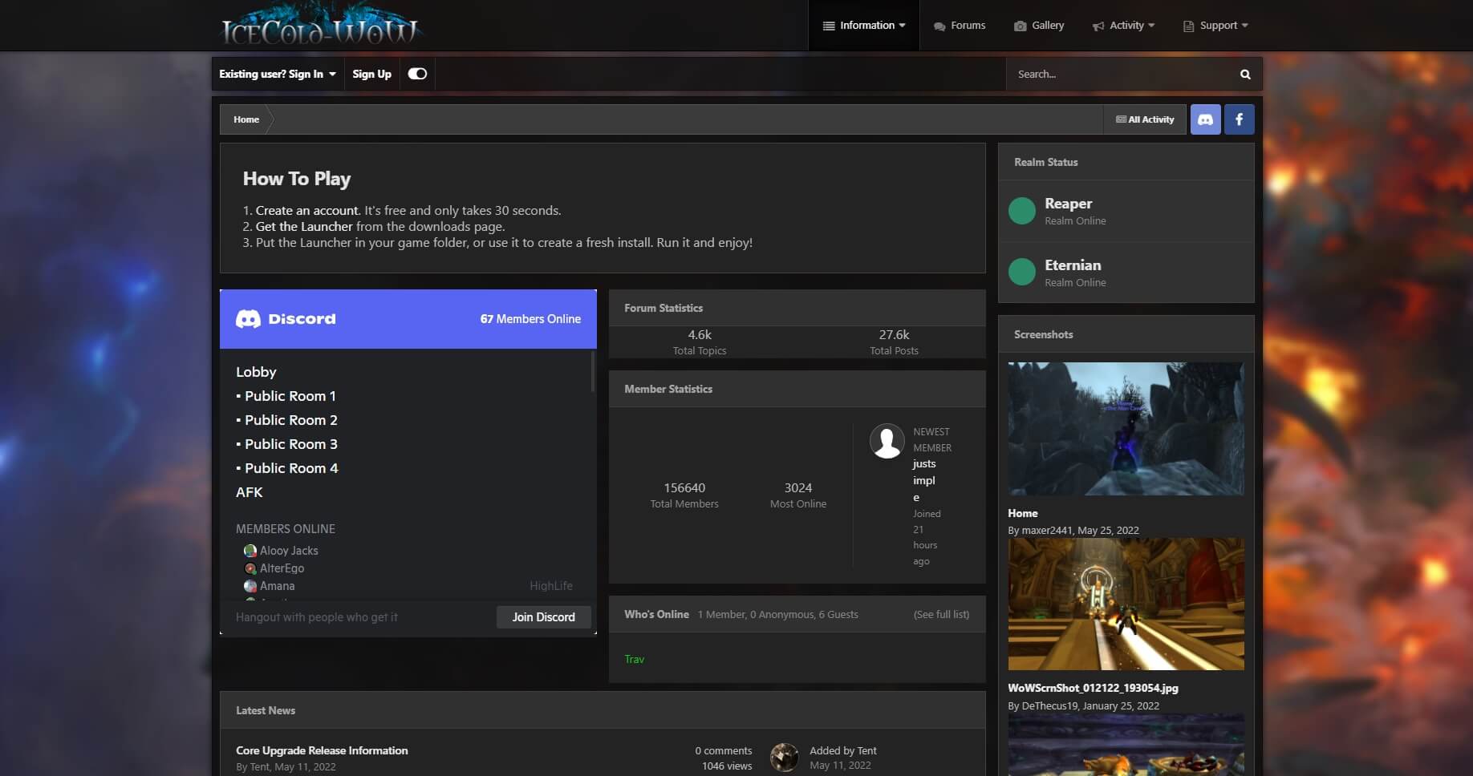1473x776 pixels.
Task: Click the See full list link
Action: coord(941,615)
